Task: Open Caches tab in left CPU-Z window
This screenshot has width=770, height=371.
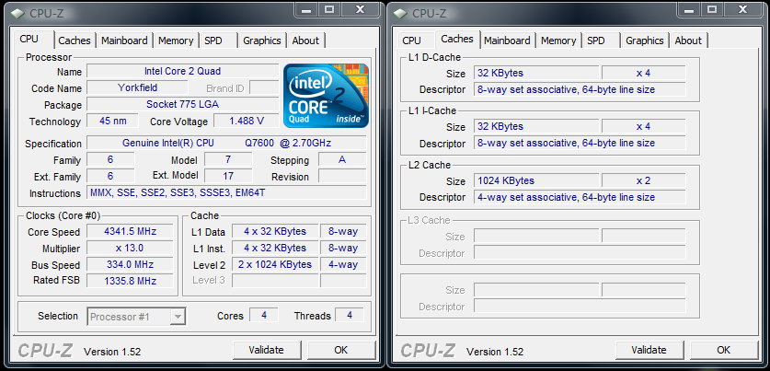Action: tap(75, 41)
